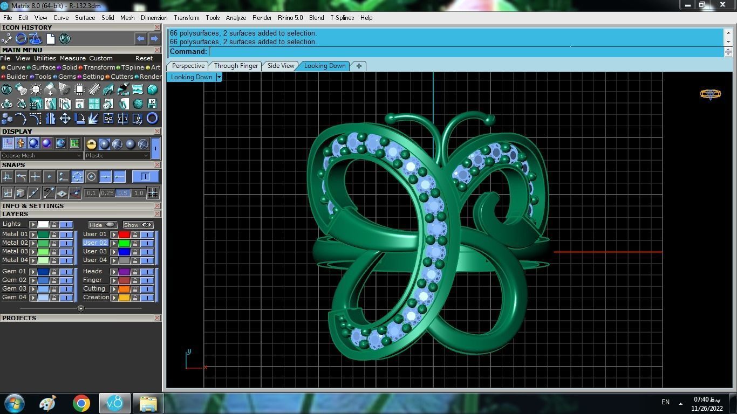This screenshot has width=737, height=414.
Task: Click the scissors cut icon
Action: [138, 118]
